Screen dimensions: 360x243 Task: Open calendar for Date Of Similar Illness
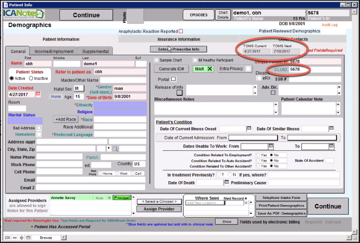click(x=331, y=129)
